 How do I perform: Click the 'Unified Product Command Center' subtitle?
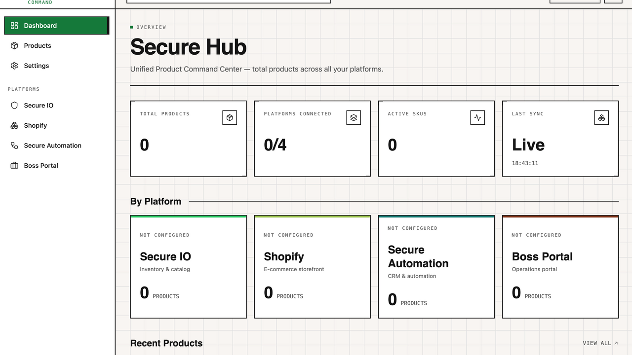coord(257,69)
